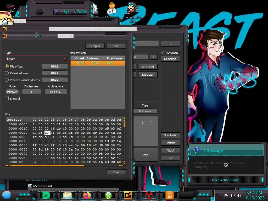Uncheck the Advanced checkbox
This screenshot has height=201, width=268.
coord(163,53)
